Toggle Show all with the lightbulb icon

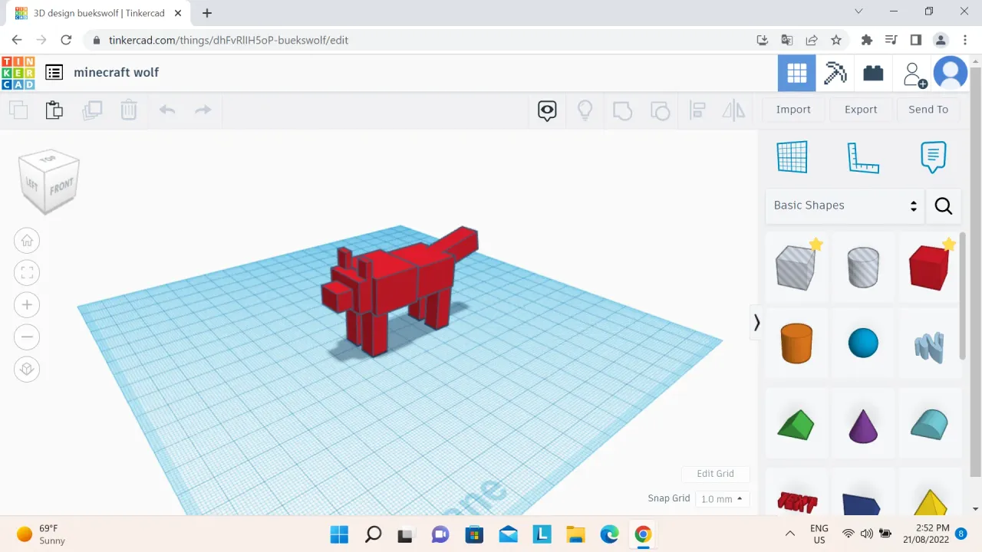(585, 110)
